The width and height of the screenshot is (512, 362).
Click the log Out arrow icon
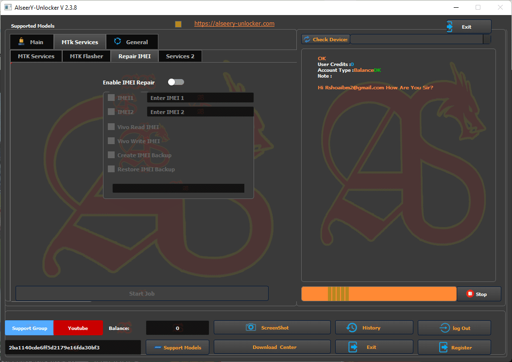445,328
